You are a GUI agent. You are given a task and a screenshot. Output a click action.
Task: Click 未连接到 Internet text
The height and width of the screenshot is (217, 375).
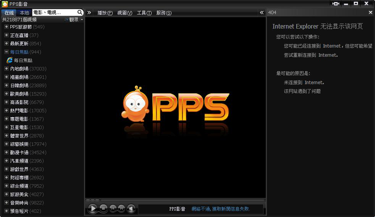(304, 83)
